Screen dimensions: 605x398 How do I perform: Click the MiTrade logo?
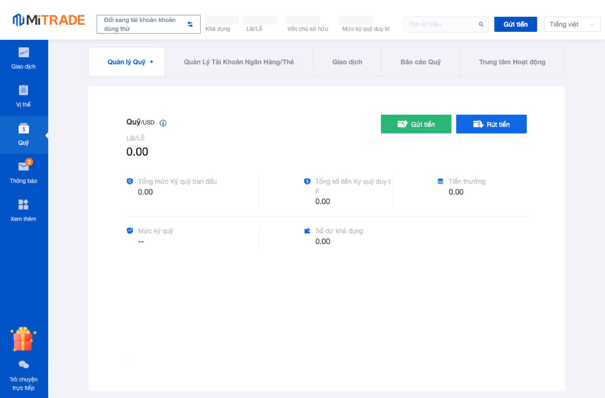tap(49, 20)
